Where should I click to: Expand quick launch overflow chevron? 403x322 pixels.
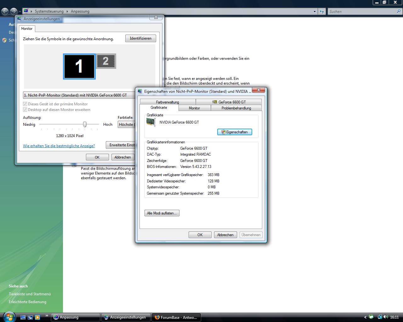pos(47,316)
